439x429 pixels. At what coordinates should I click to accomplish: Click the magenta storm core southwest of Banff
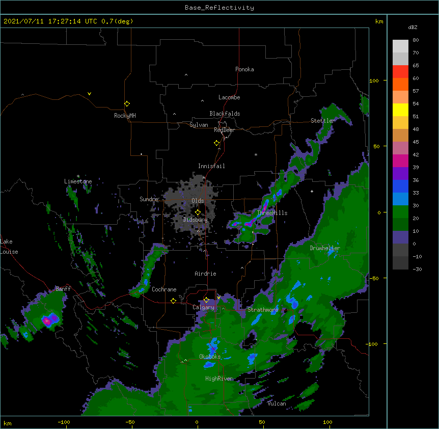(47, 321)
